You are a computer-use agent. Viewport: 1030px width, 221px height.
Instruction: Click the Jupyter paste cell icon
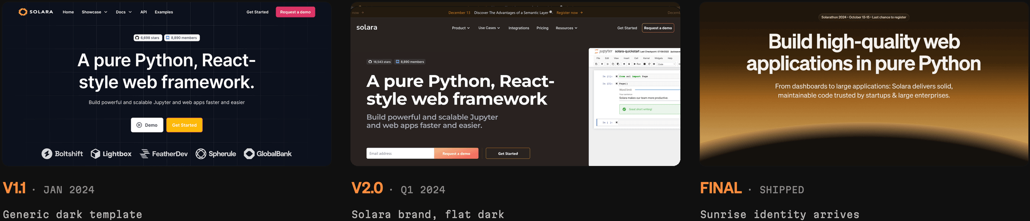click(x=618, y=64)
